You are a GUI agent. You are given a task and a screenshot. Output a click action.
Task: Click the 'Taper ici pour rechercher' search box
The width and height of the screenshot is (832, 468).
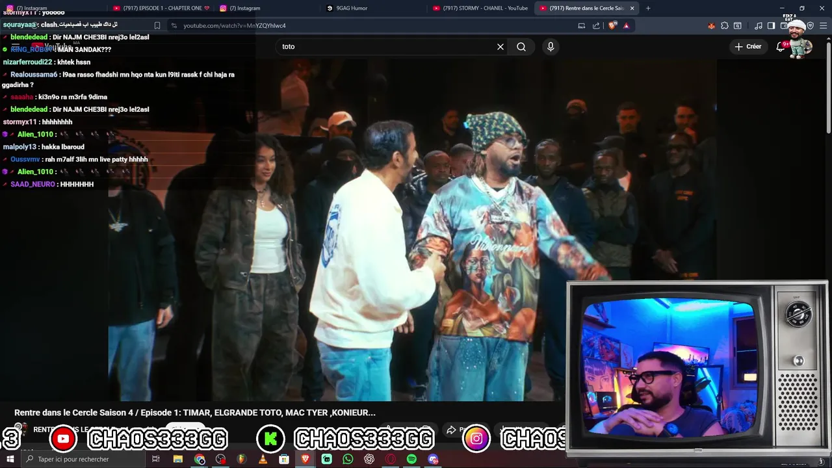[82, 460]
